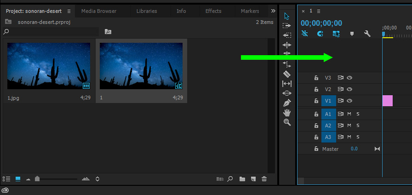Navigate up one bin level icon
The width and height of the screenshot is (412, 195).
(8, 22)
